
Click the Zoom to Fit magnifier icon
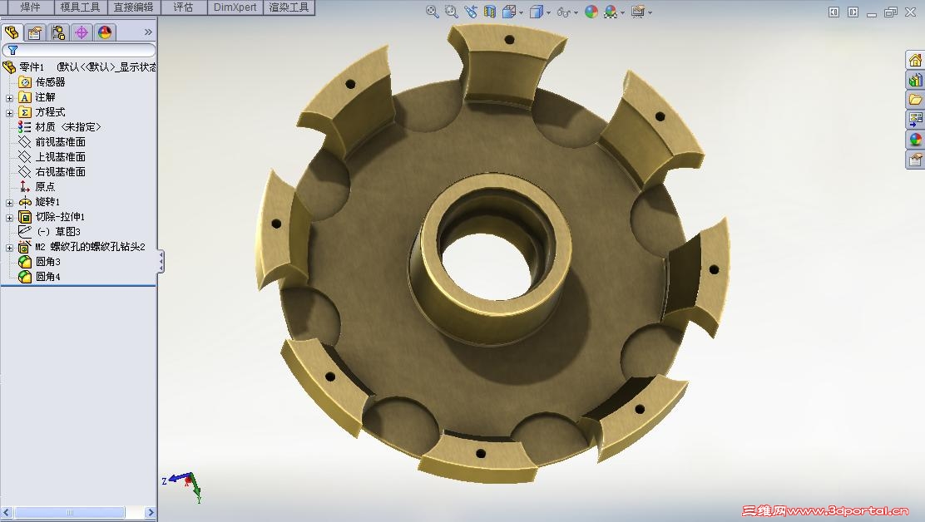[433, 12]
